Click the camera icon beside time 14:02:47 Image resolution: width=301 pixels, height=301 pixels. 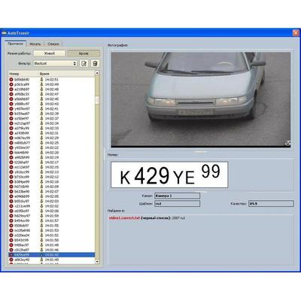coord(41,94)
